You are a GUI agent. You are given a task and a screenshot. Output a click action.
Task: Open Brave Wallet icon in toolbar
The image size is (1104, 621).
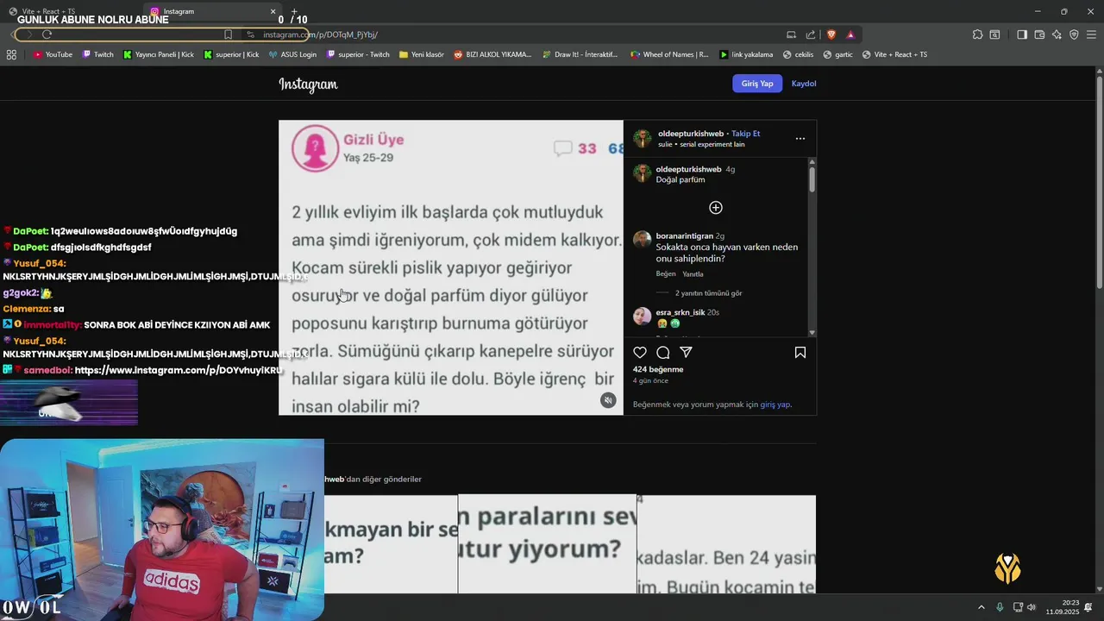click(1039, 34)
